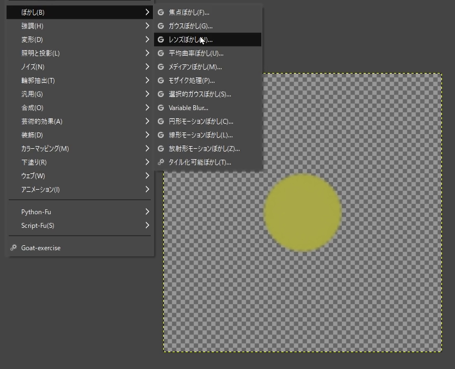The width and height of the screenshot is (455, 369).
Task: Expand arrow on the Python-Fu row
Action: coord(147,212)
